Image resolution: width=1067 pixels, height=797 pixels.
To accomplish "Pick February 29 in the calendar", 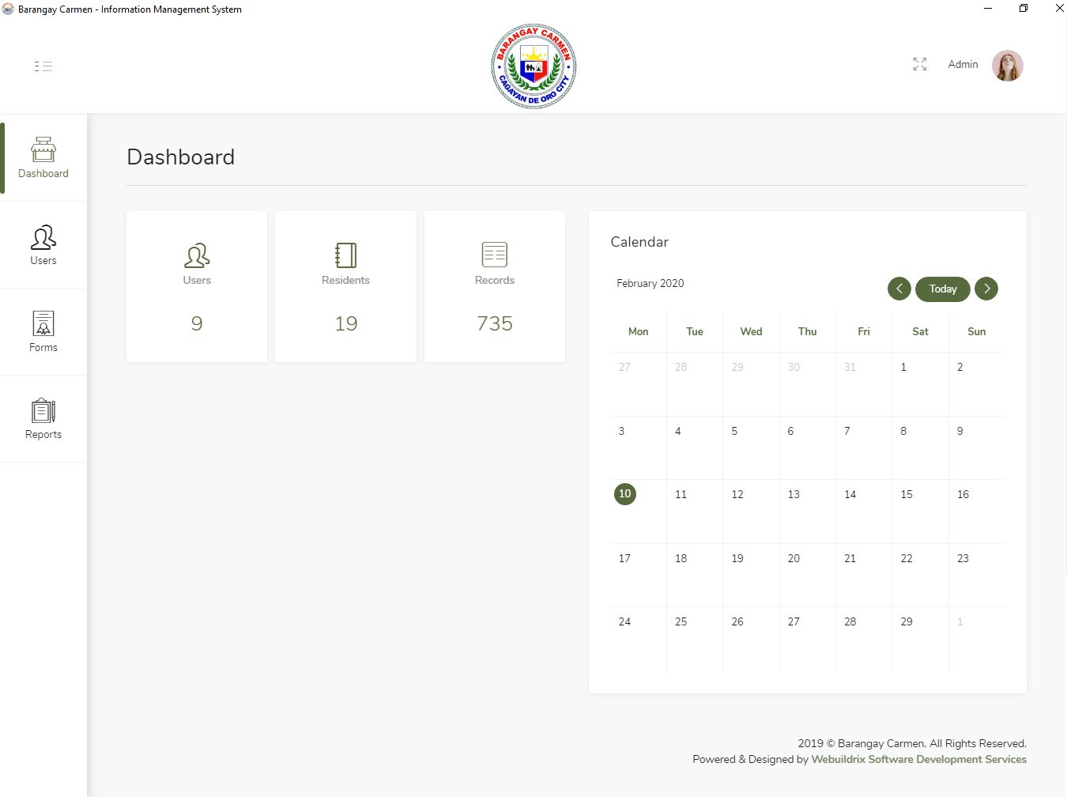I will 907,622.
